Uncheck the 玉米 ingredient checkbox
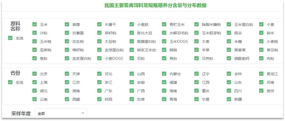Viewport: 285px width, 121px height. (x=35, y=24)
